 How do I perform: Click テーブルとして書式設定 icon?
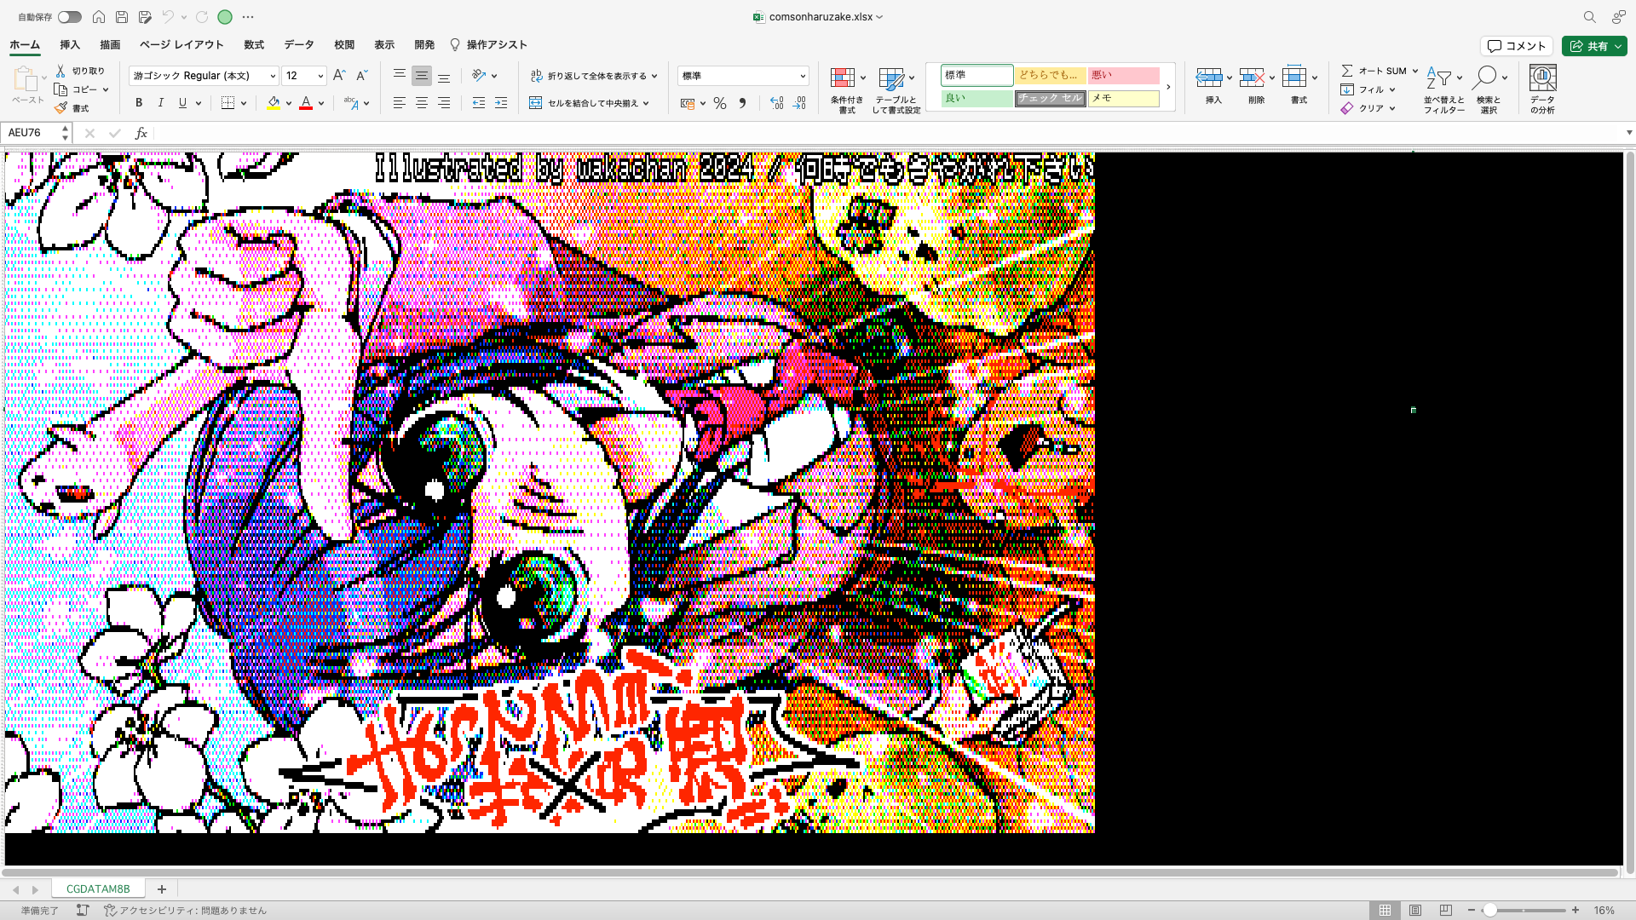coord(891,78)
